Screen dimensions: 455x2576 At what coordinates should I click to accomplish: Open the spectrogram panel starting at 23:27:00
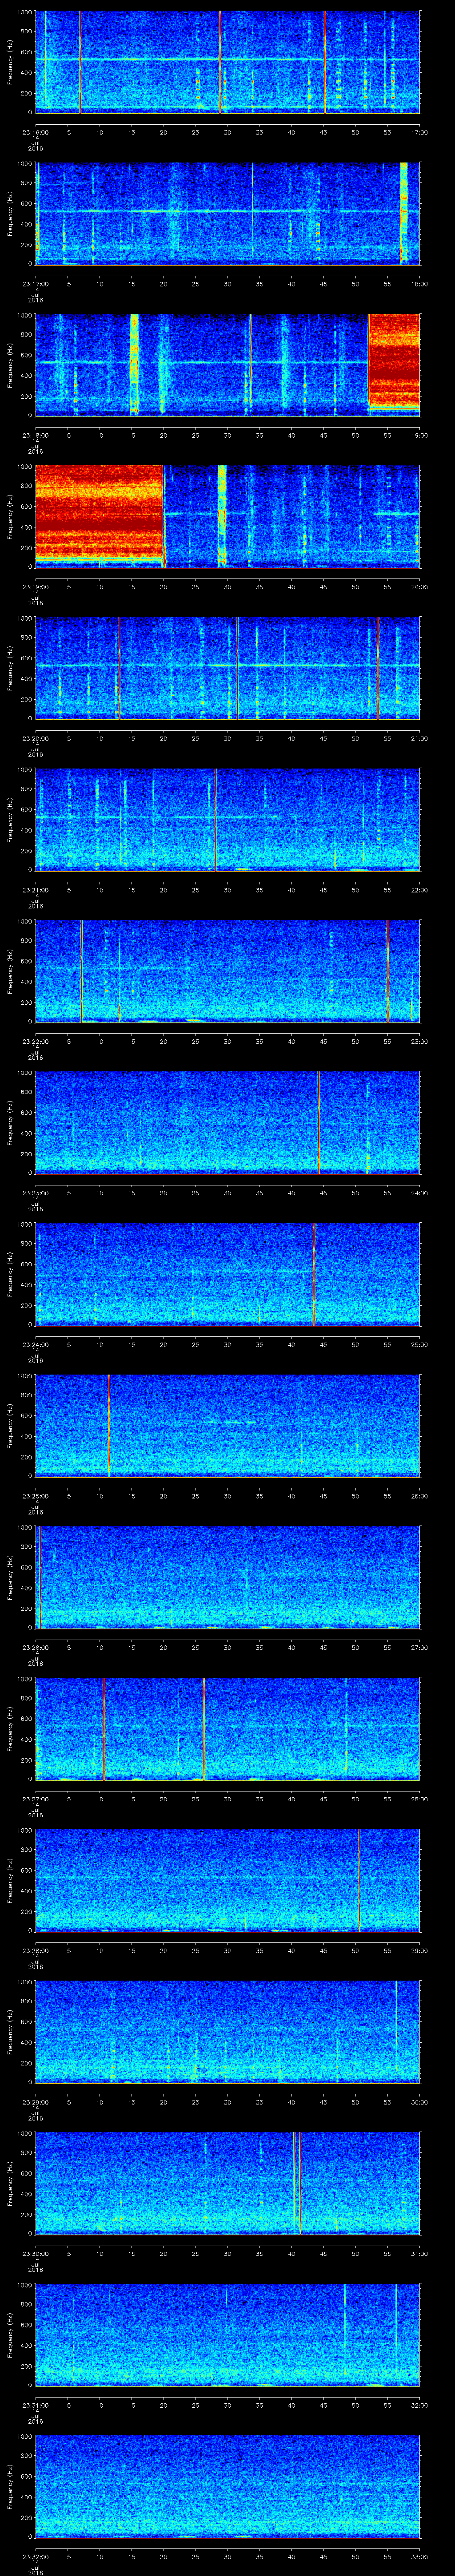pos(228,1728)
